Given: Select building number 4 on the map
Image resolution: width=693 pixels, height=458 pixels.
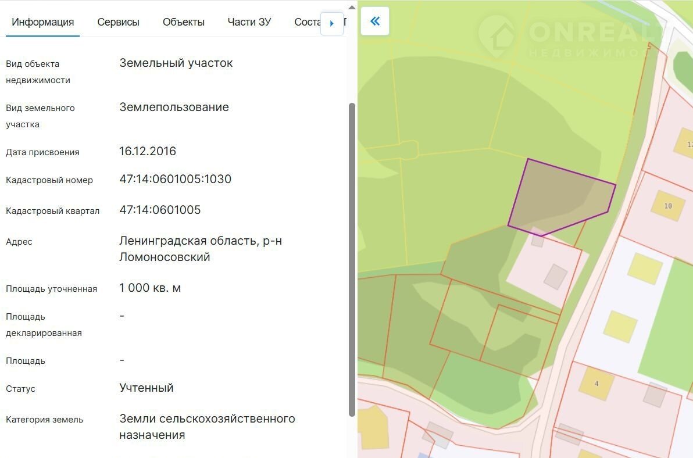Looking at the screenshot, I should coord(596,383).
